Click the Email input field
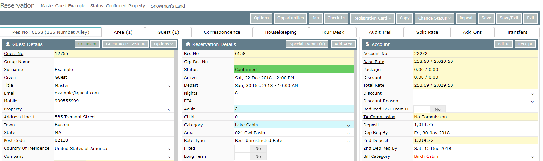This screenshot has width=543, height=161. click(x=114, y=93)
